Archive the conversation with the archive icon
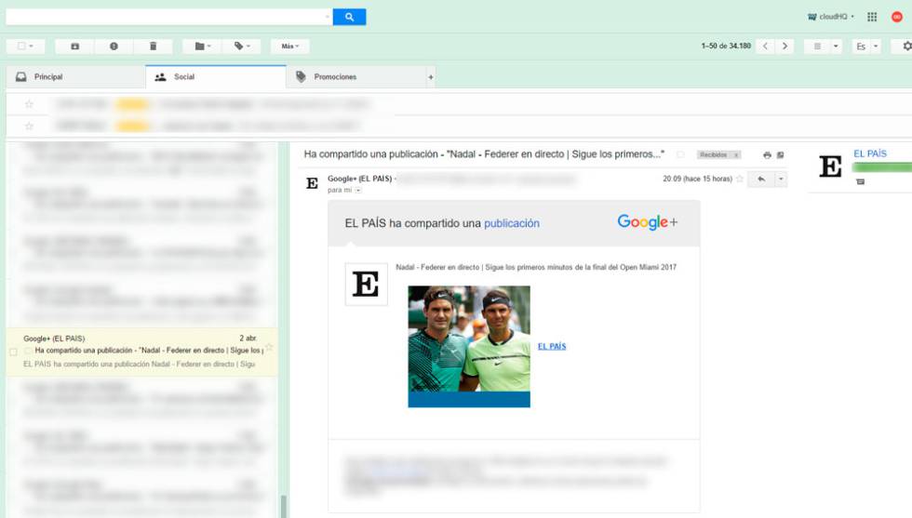Viewport: 912px width, 518px height. coord(75,46)
